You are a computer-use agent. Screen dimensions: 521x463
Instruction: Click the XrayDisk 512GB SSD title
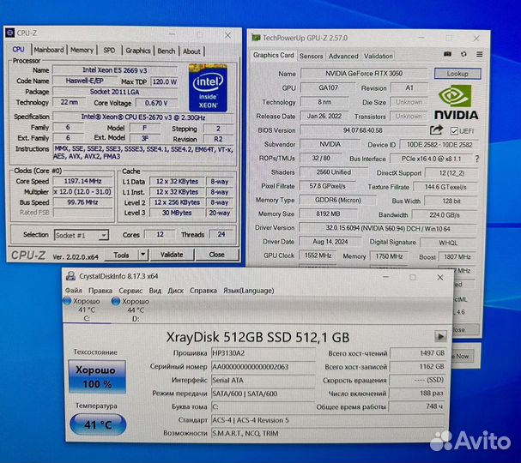click(257, 337)
